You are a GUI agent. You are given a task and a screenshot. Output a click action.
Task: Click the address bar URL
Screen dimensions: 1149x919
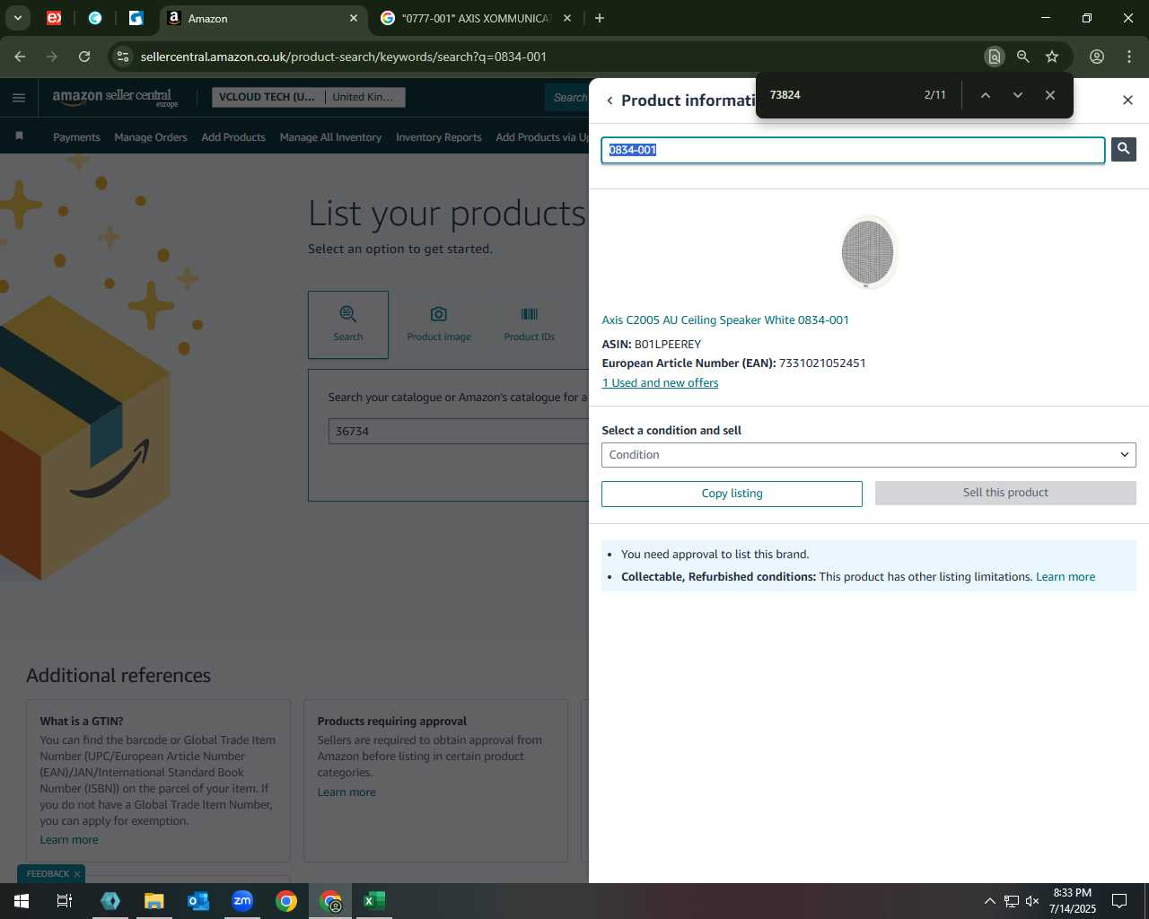pos(344,57)
